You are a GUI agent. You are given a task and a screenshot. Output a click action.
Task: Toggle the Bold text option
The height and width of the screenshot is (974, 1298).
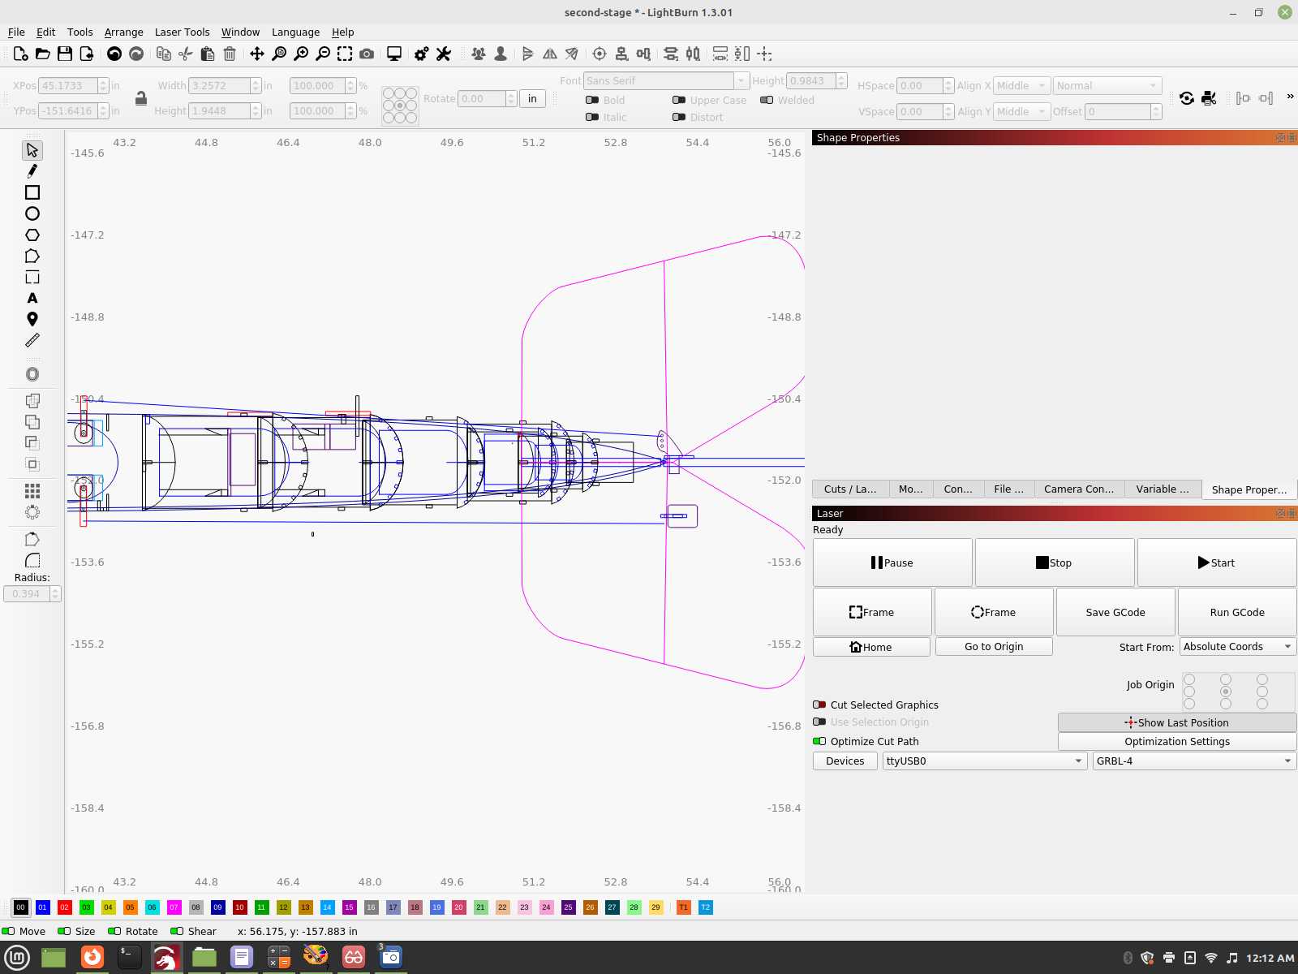click(x=592, y=100)
